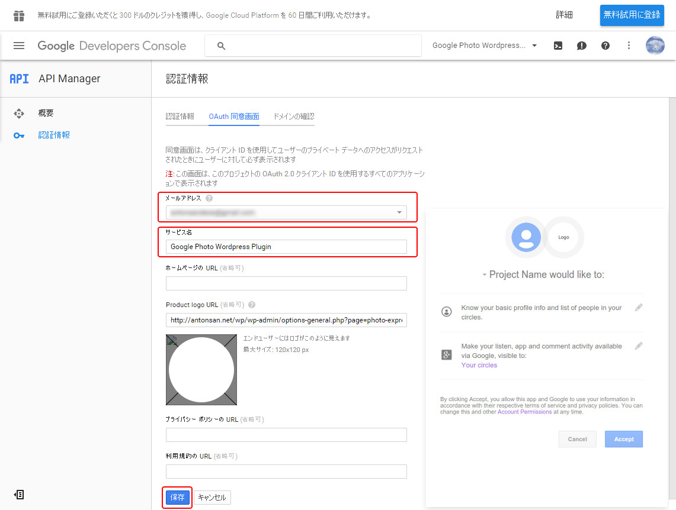
Task: Click the logo preview thumbnail
Action: pyautogui.click(x=201, y=370)
